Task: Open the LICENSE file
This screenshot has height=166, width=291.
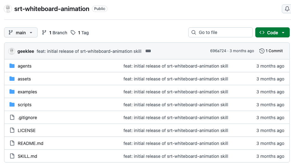Action: pyautogui.click(x=27, y=130)
